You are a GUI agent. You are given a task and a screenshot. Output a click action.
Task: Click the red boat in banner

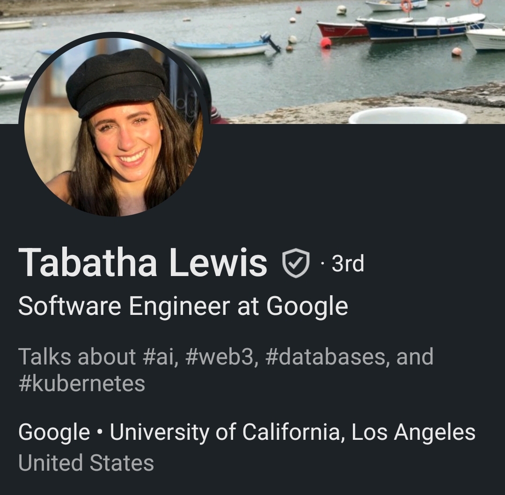(x=342, y=29)
